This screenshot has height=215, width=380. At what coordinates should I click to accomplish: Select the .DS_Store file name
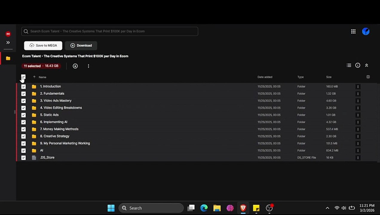coord(47,157)
